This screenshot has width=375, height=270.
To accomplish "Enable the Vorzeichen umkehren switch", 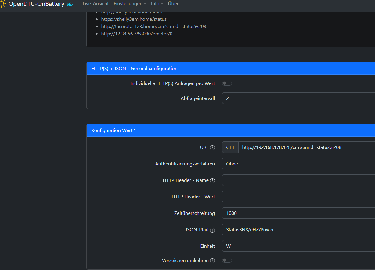I will click(x=227, y=260).
